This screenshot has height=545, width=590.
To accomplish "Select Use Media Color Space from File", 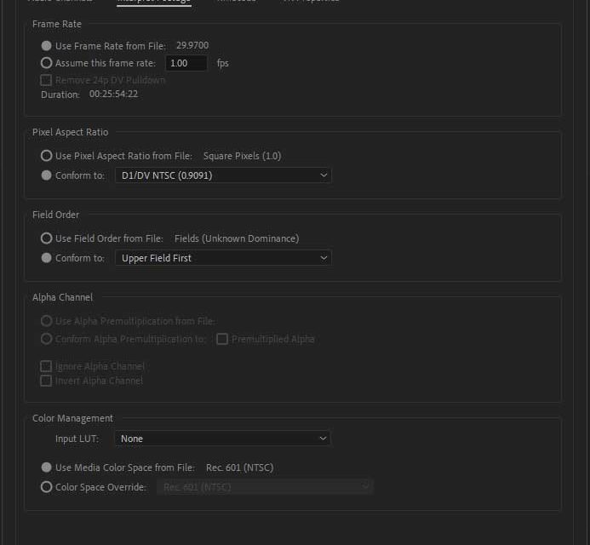I will (47, 468).
